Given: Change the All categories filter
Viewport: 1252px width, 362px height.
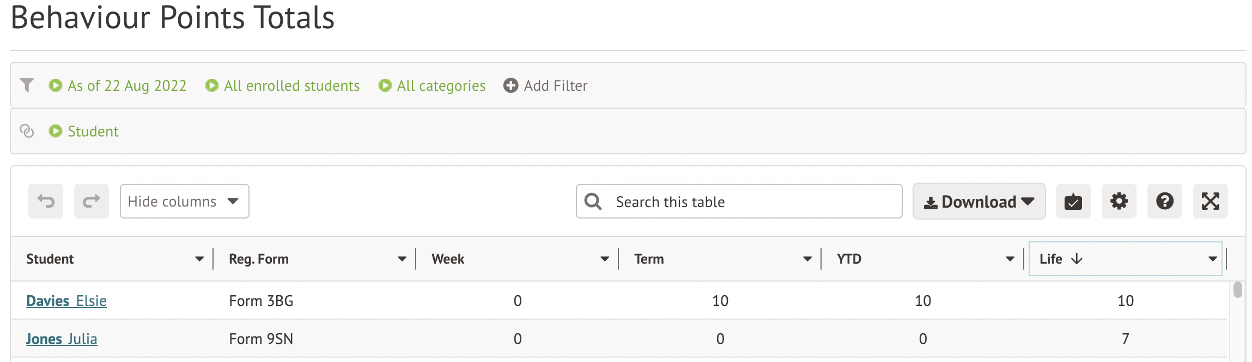Looking at the screenshot, I should click(x=432, y=86).
